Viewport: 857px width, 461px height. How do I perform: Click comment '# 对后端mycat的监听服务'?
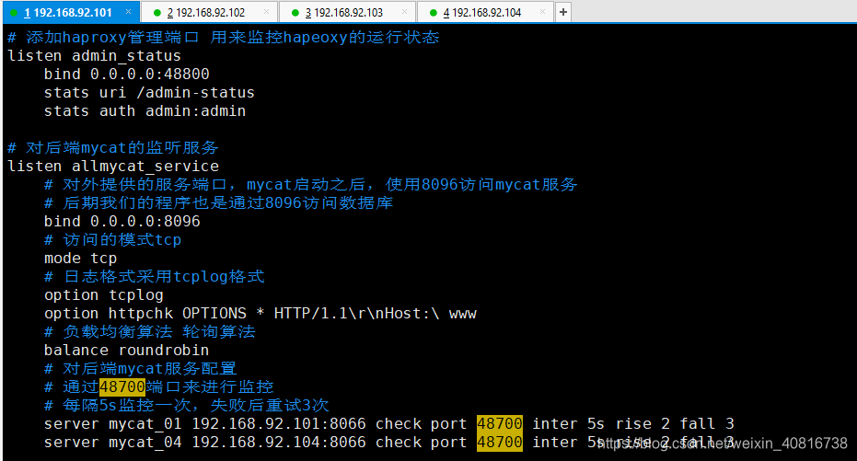(112, 147)
